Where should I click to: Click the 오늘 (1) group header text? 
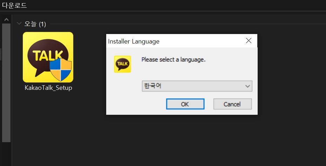coord(35,24)
